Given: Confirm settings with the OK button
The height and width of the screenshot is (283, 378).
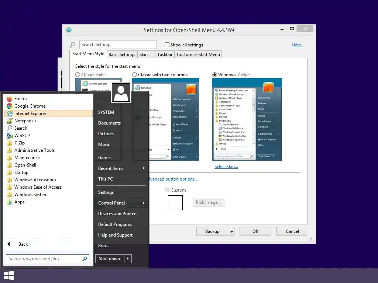Looking at the screenshot, I should [x=255, y=231].
